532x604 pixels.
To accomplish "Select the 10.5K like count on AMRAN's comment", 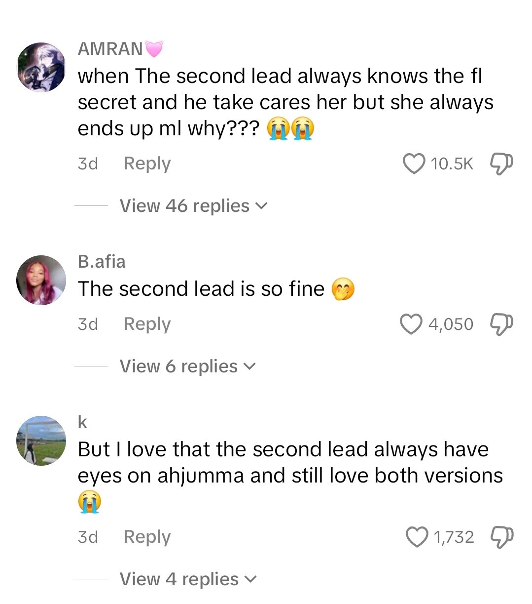I will [452, 163].
